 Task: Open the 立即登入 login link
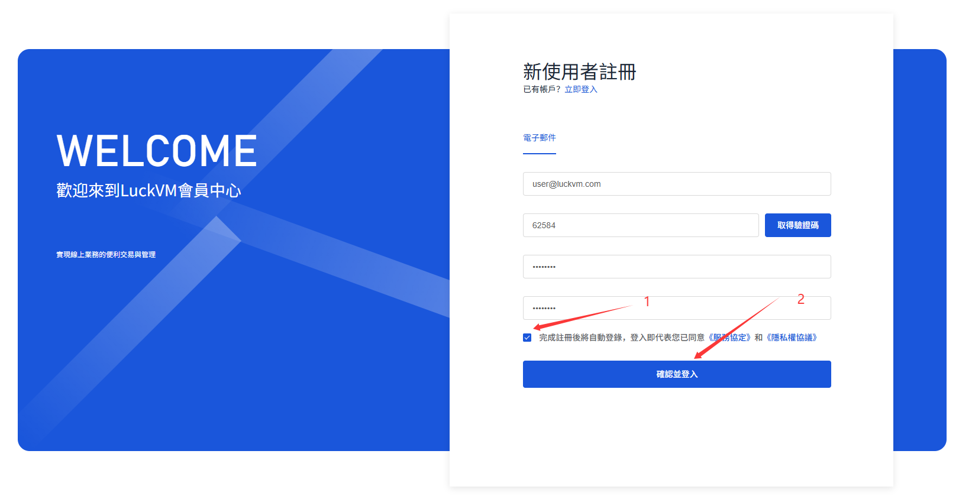(x=581, y=89)
